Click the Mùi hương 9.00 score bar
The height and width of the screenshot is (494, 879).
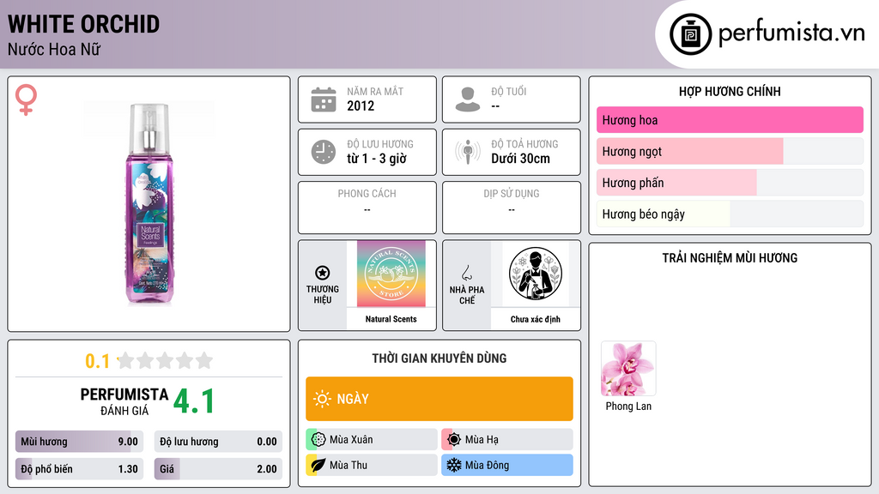coord(79,442)
